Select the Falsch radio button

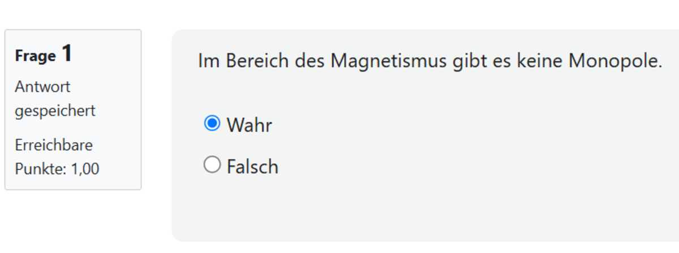point(212,165)
